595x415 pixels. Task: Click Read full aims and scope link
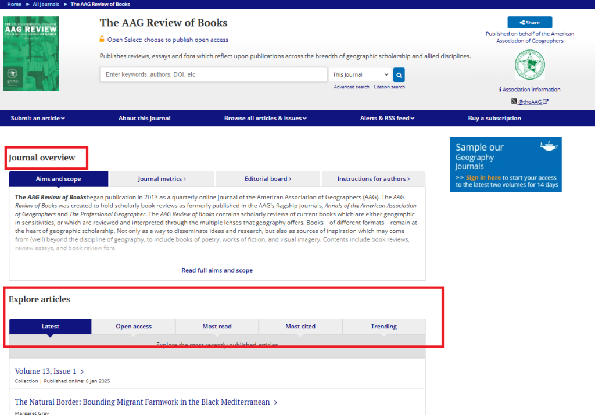[217, 270]
